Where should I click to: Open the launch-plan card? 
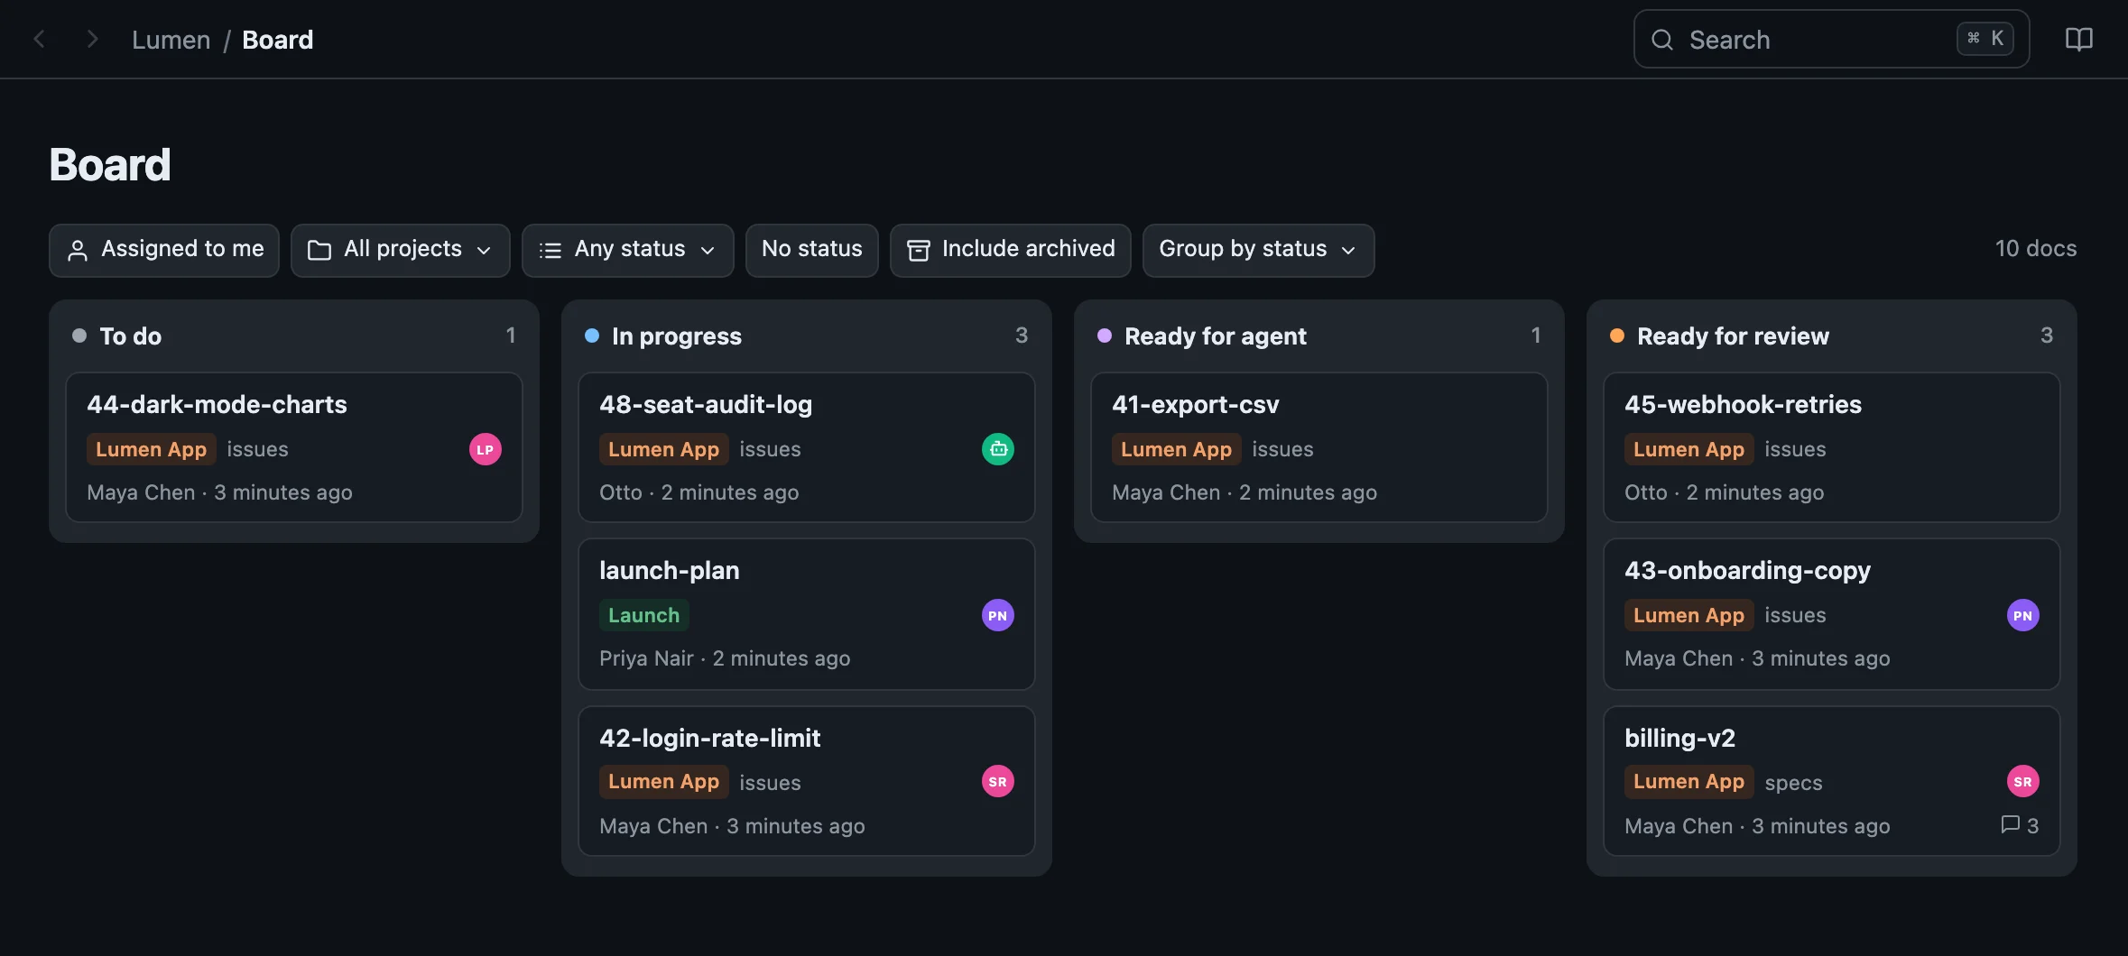807,614
